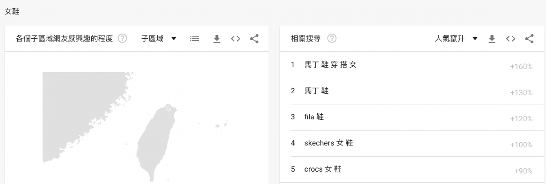The width and height of the screenshot is (546, 184).
Task: Switch region panel to list view
Action: point(194,39)
